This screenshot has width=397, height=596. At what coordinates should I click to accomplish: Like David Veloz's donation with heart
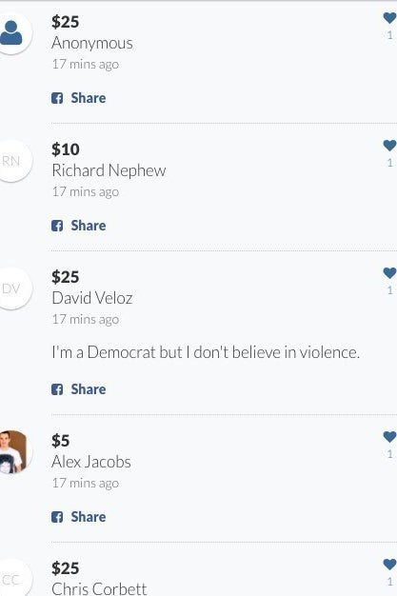389,273
